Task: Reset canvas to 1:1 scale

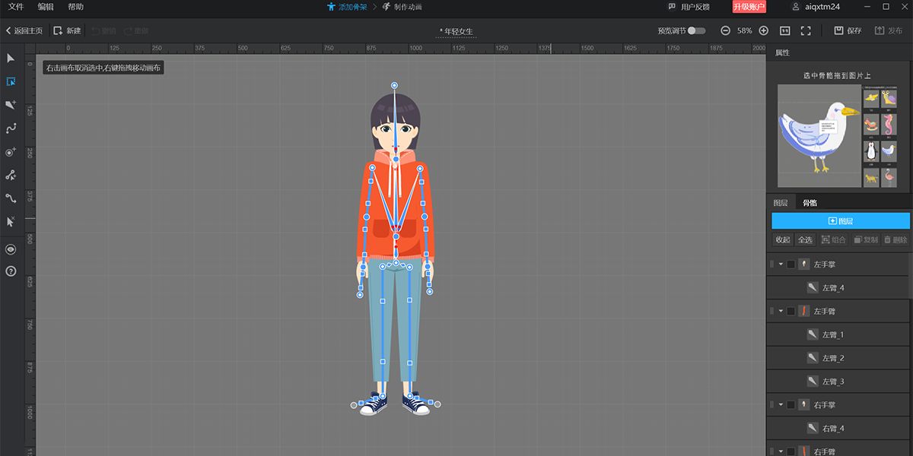Action: click(784, 31)
